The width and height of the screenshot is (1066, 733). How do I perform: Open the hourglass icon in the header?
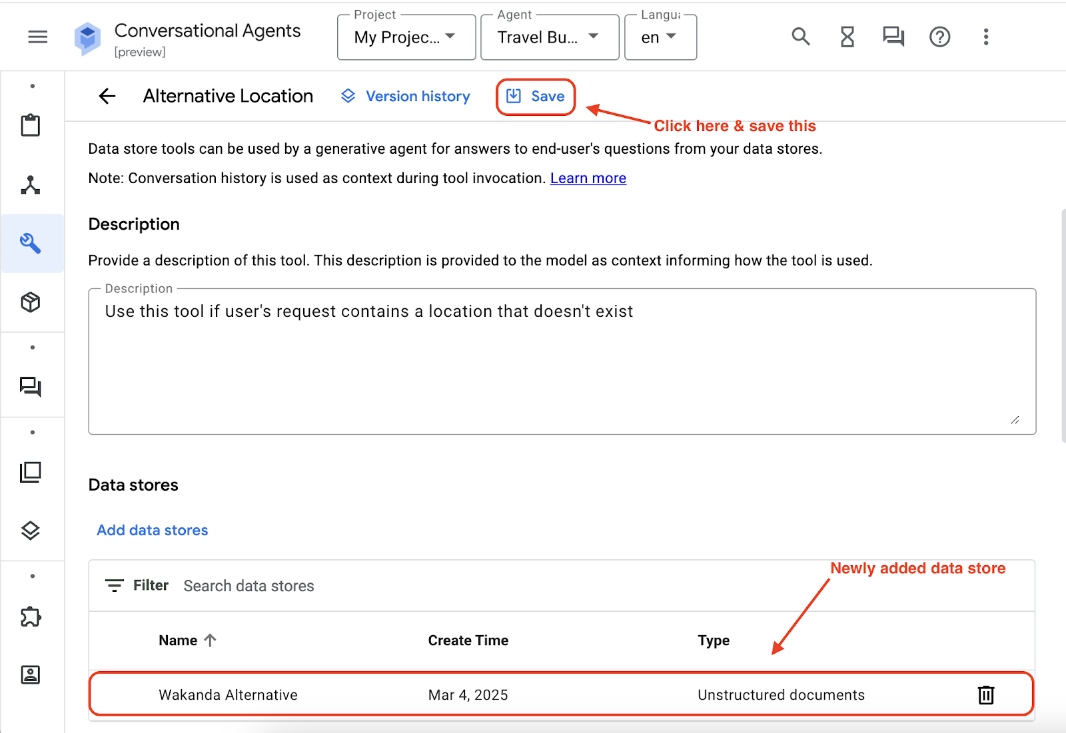pyautogui.click(x=847, y=37)
